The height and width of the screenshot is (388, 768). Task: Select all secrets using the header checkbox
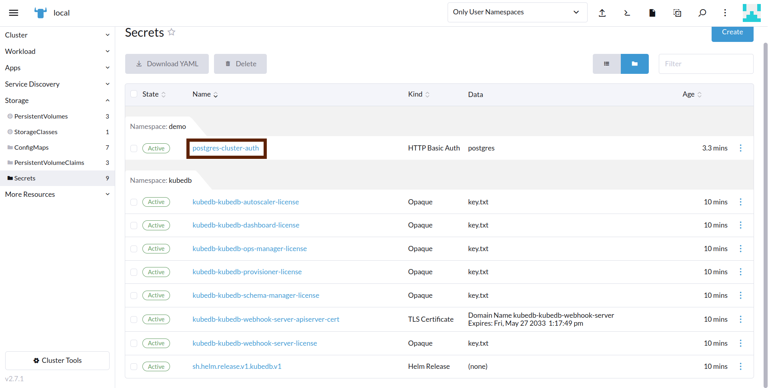point(134,94)
